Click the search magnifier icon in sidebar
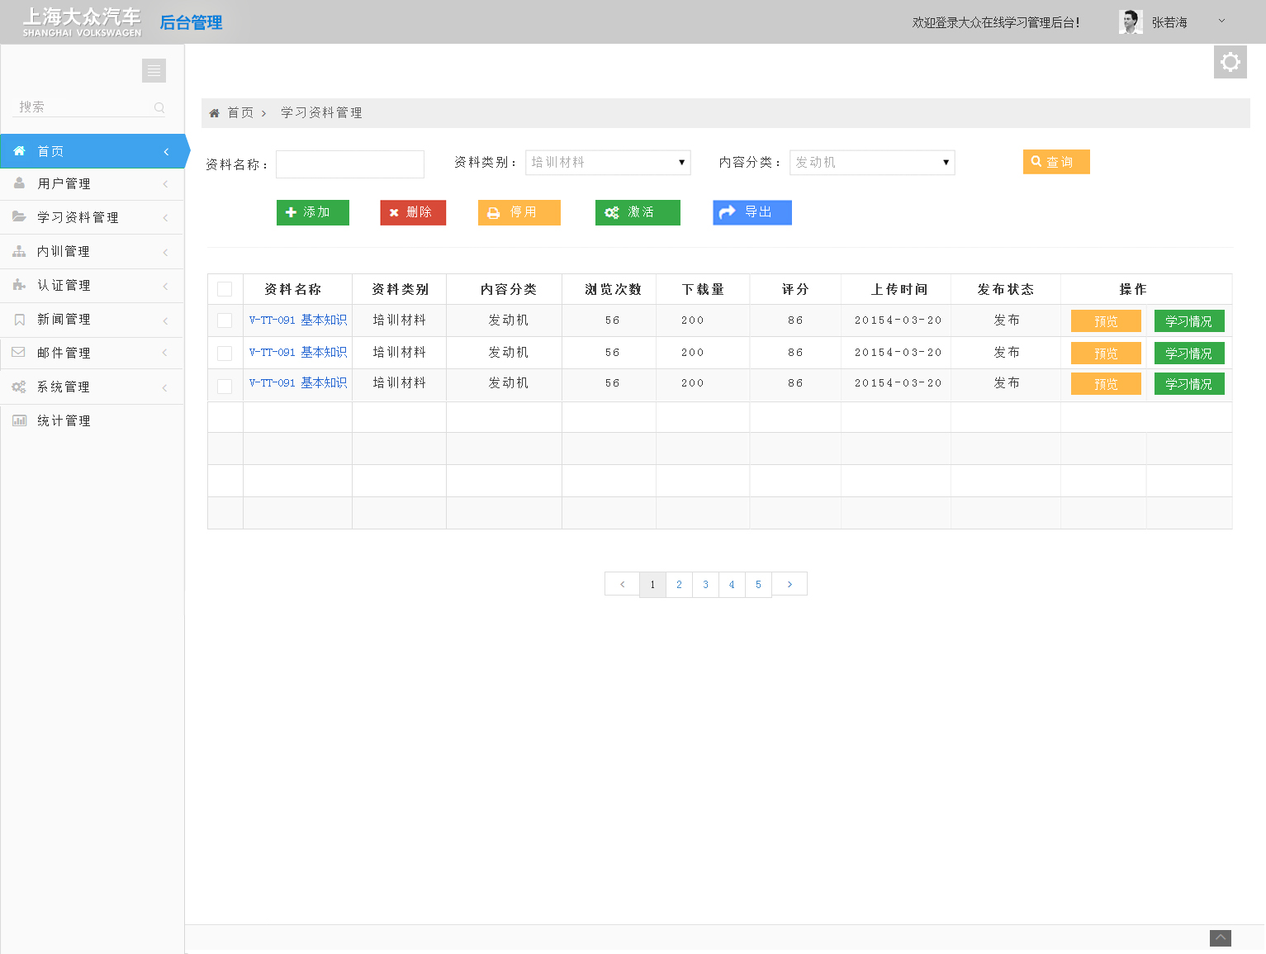The image size is (1266, 954). coord(159,107)
